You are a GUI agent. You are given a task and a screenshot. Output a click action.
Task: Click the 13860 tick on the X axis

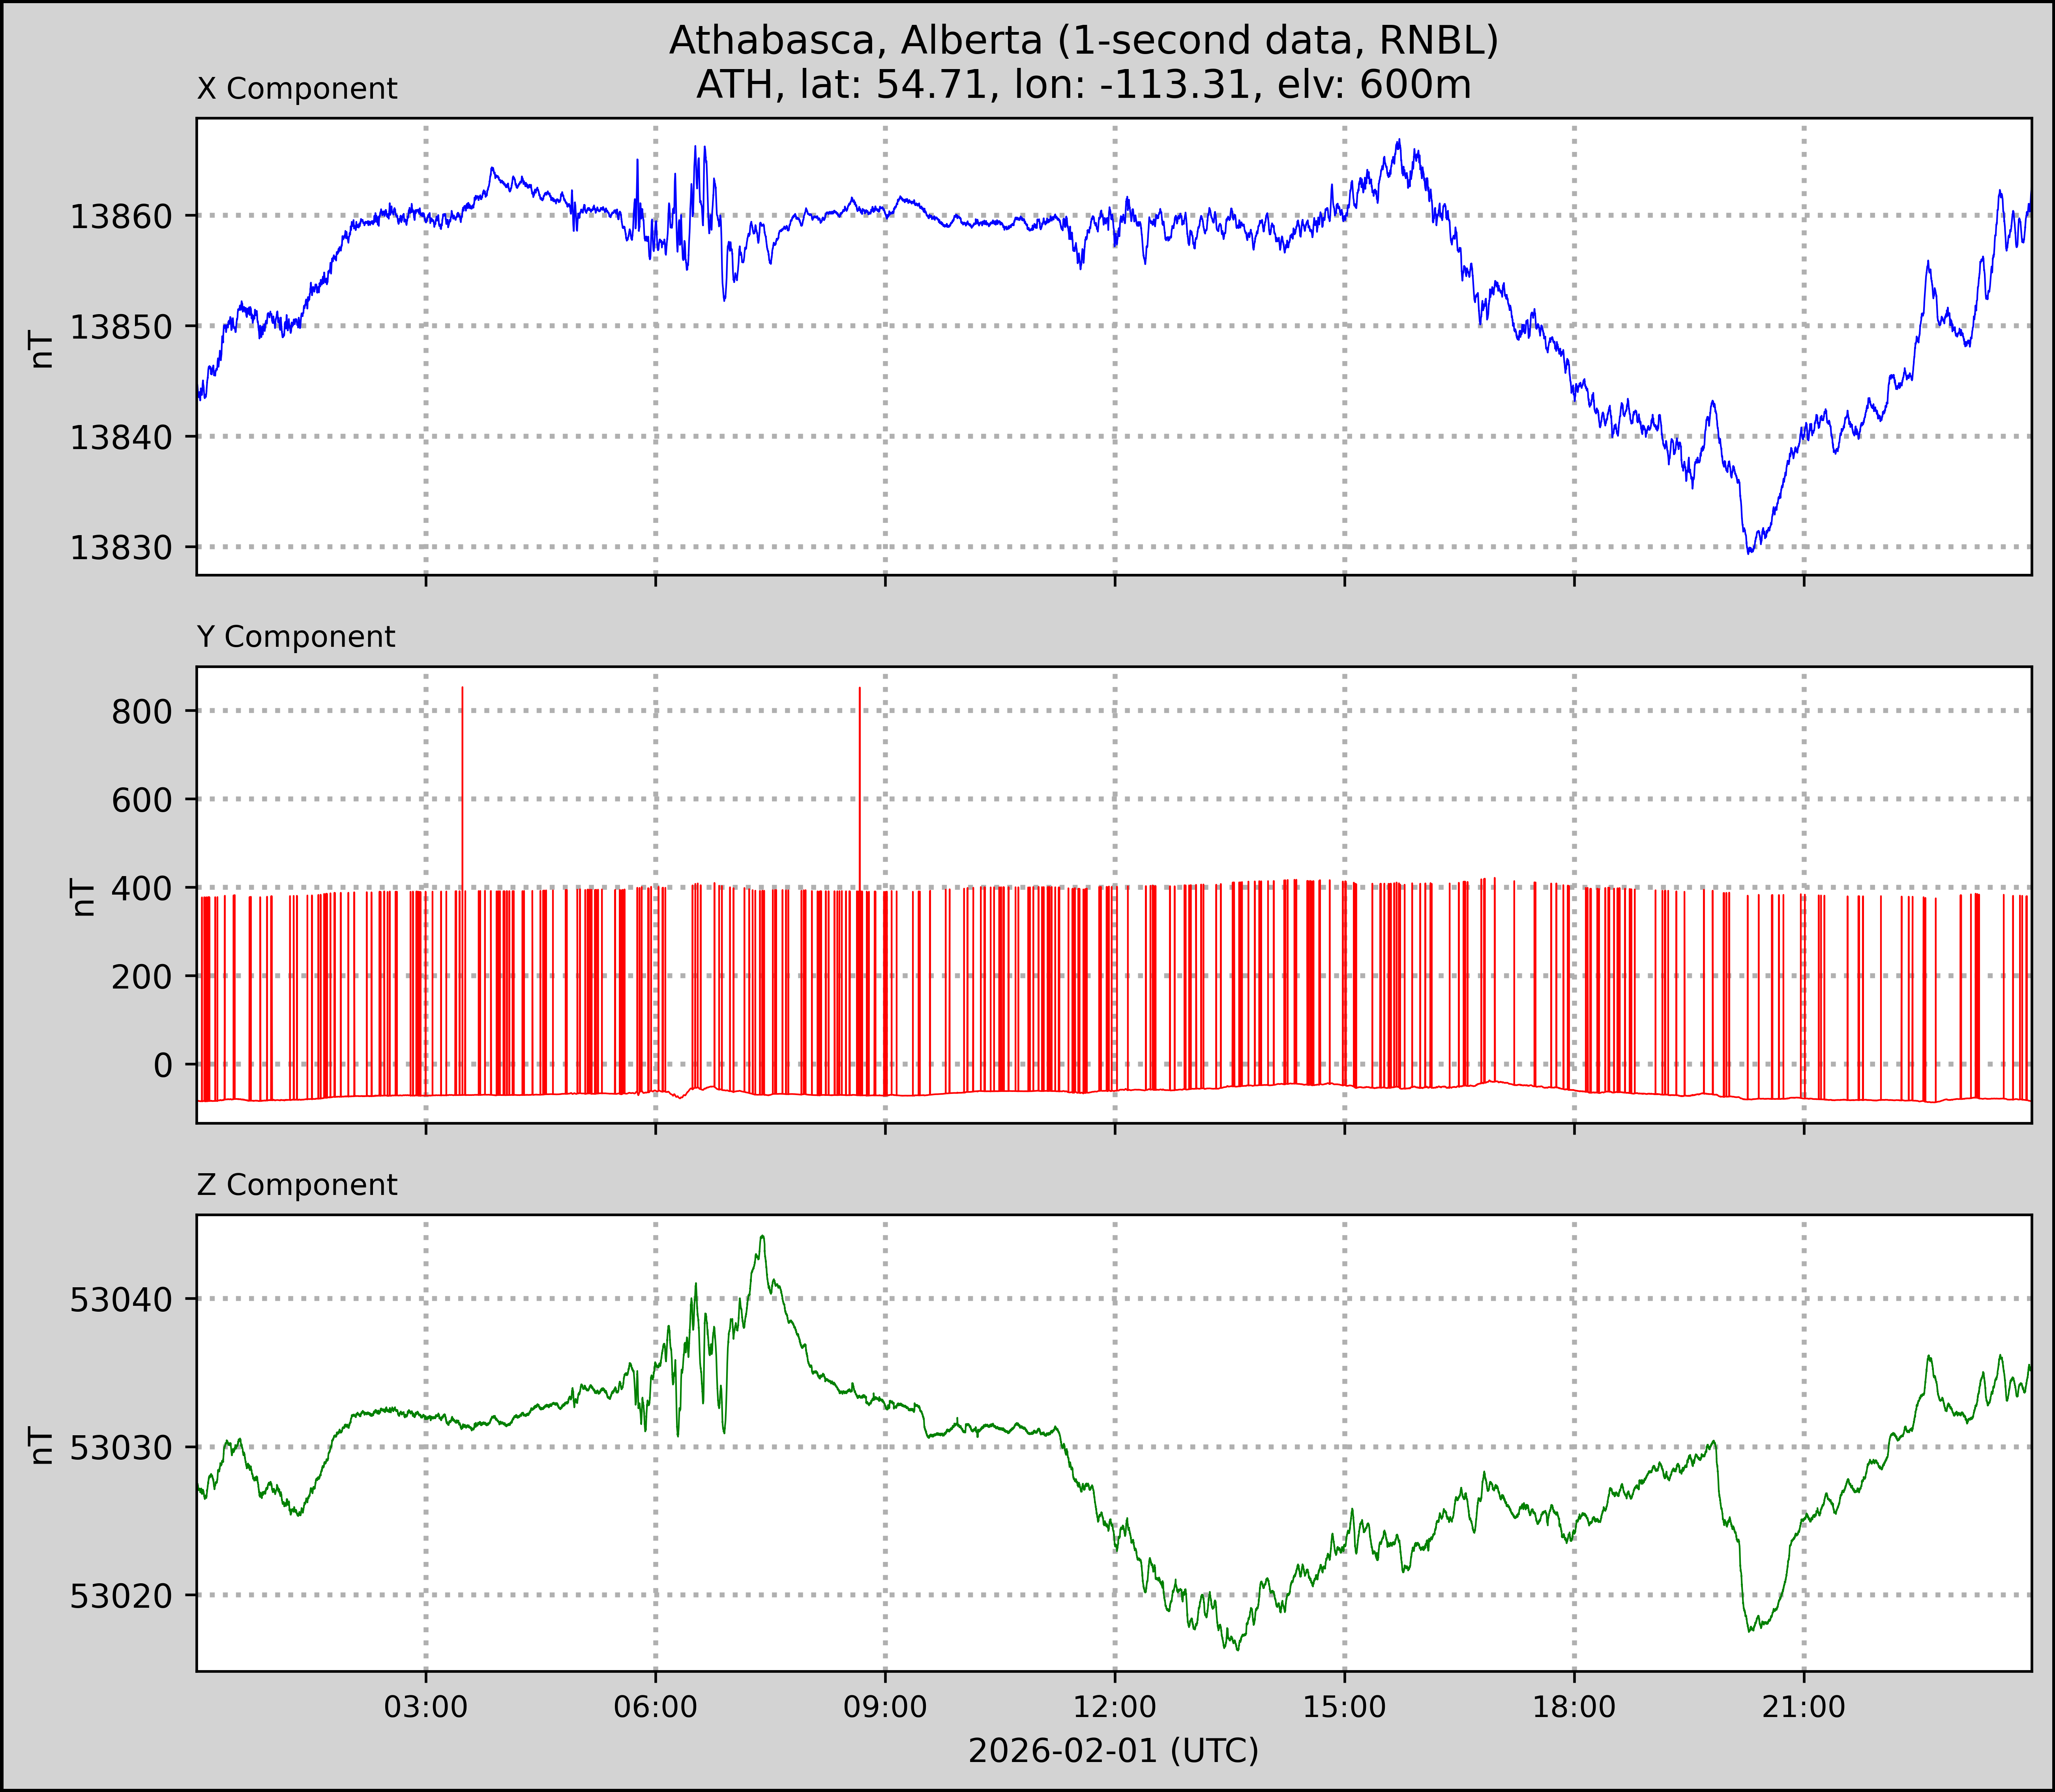click(x=121, y=216)
